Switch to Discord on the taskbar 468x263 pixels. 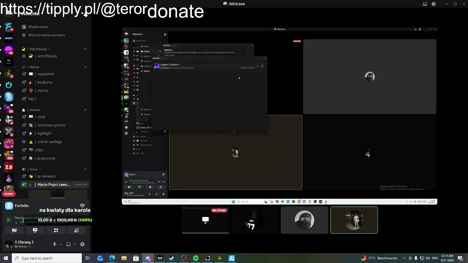coord(148,258)
